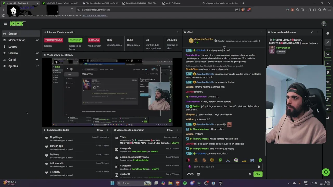The image size is (333, 187).
Task: Open Brave browser main menu
Action: (329, 10)
